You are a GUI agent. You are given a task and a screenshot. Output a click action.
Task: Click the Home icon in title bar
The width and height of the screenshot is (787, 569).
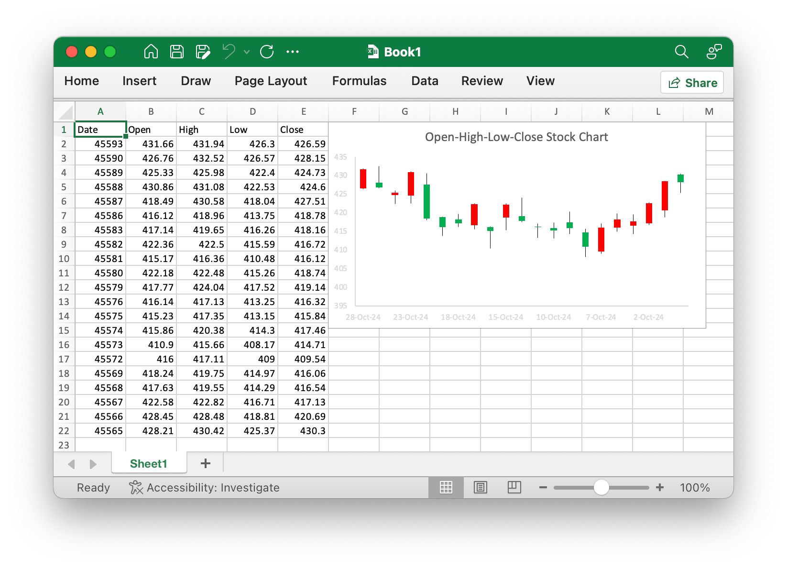tap(151, 52)
